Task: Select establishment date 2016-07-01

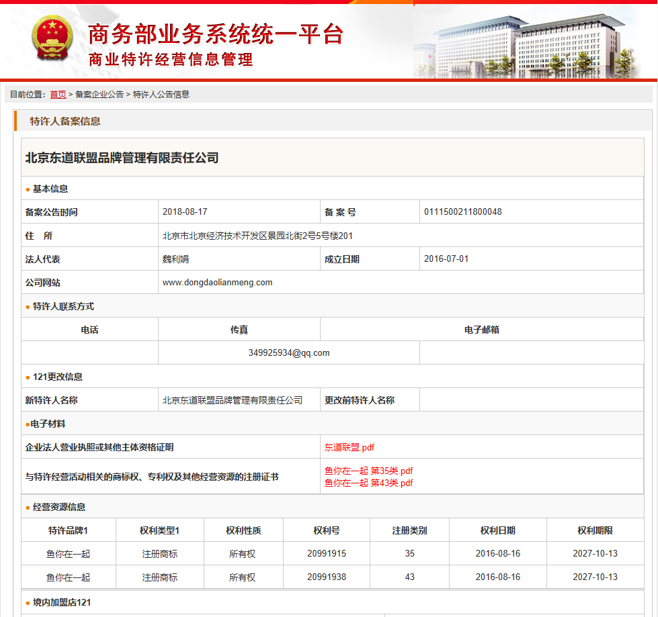Action: coord(446,258)
